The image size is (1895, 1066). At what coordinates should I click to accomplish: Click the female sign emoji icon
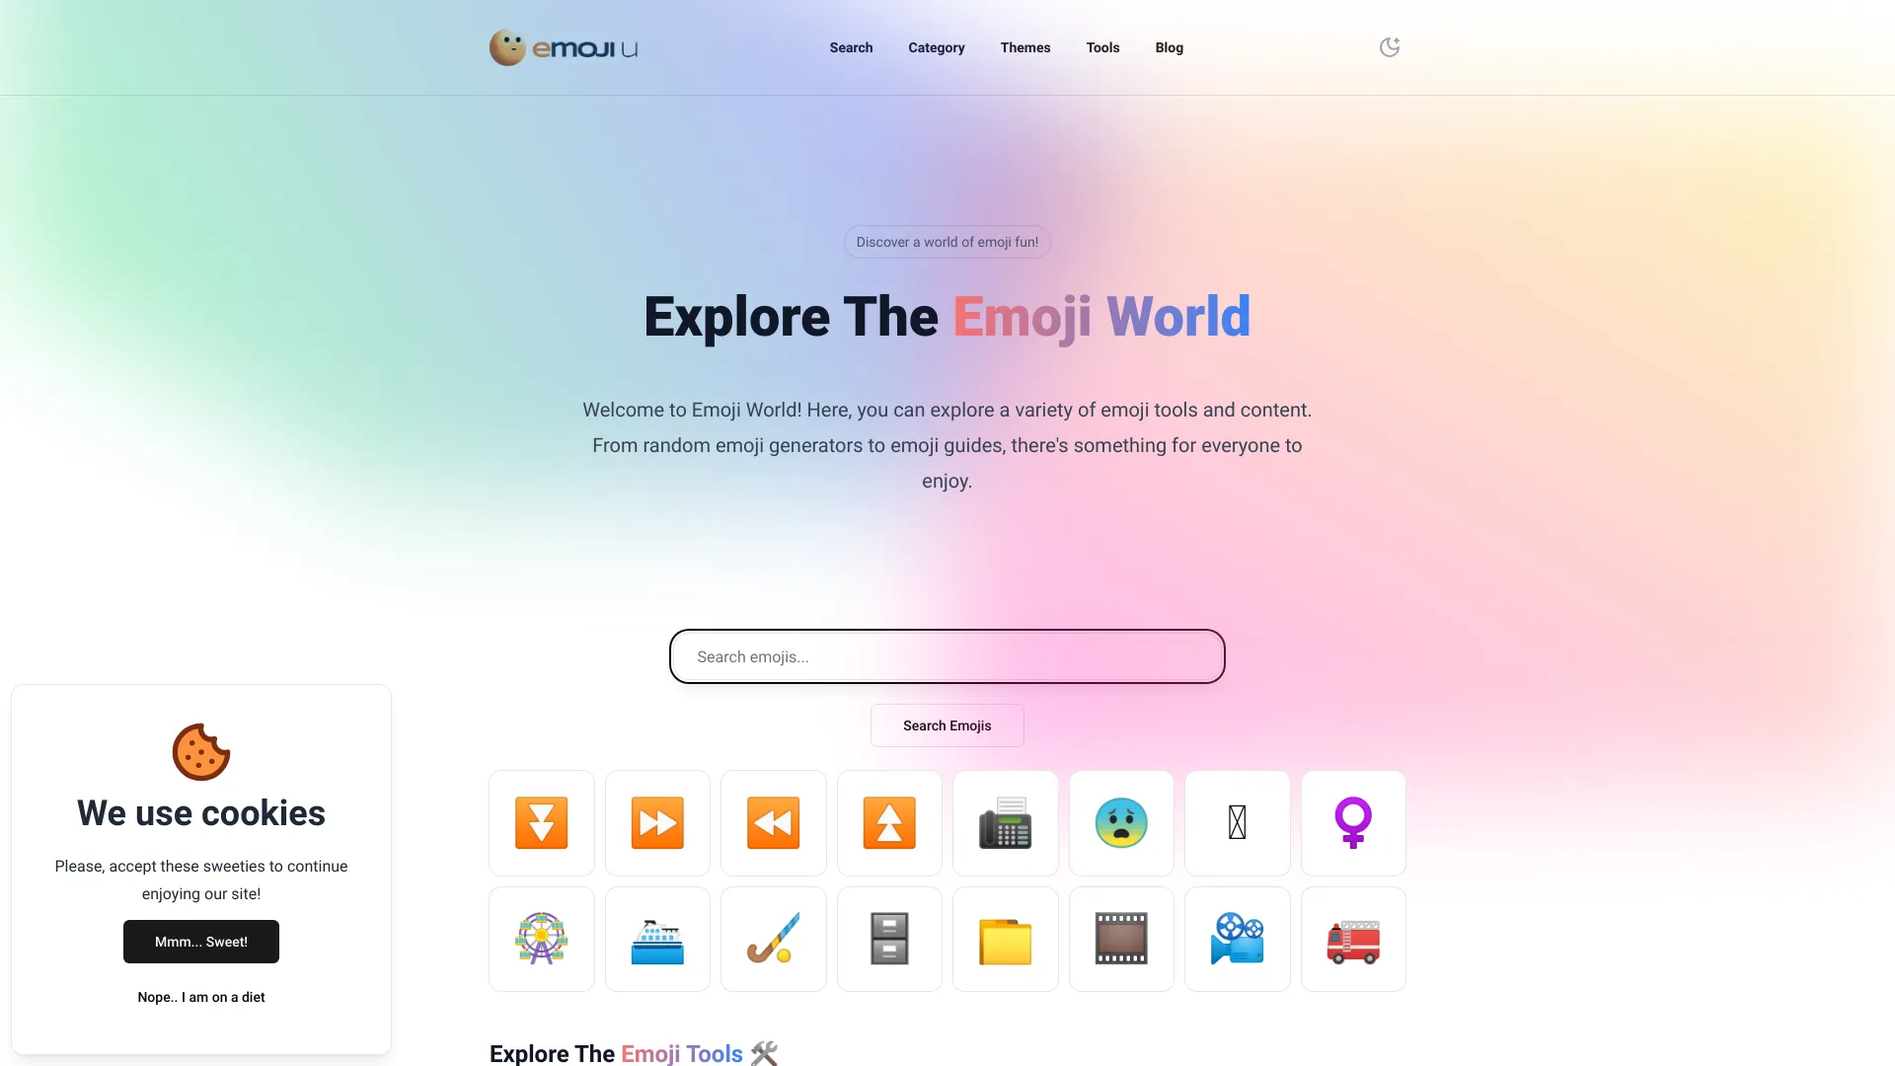tap(1352, 821)
